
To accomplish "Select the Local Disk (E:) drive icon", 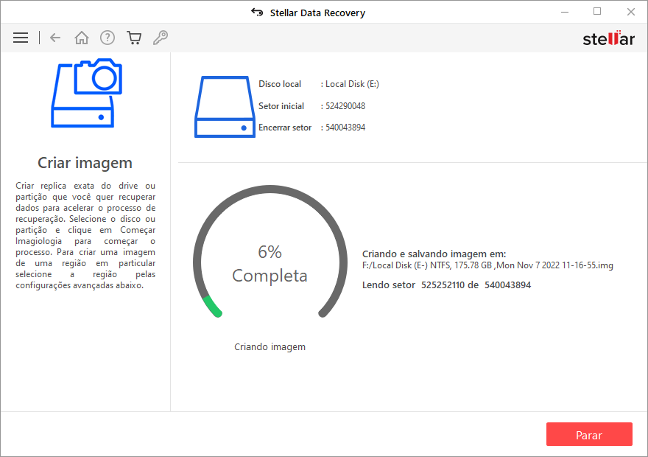I will coord(225,106).
